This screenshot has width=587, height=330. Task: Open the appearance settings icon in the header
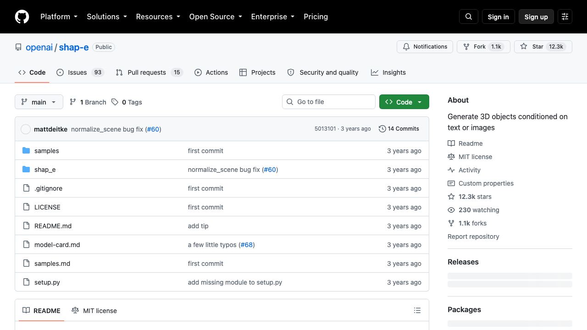point(565,16)
